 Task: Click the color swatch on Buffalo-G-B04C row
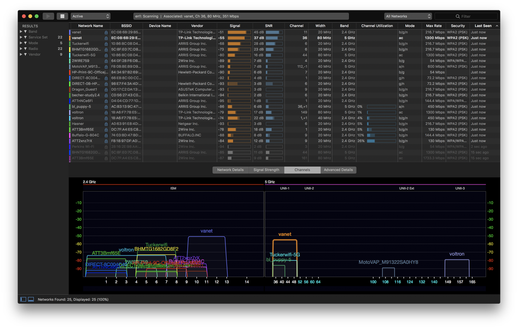70,135
